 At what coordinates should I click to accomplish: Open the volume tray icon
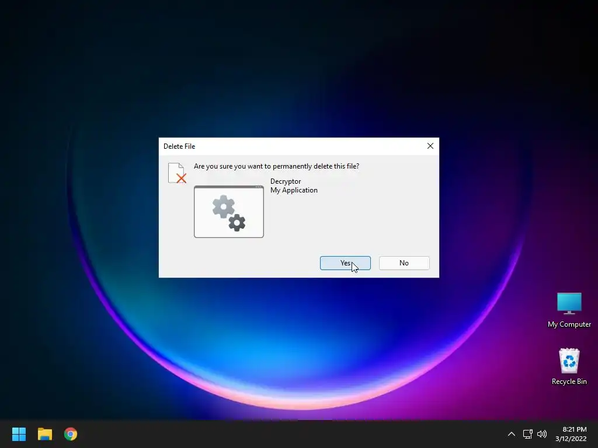pos(541,434)
